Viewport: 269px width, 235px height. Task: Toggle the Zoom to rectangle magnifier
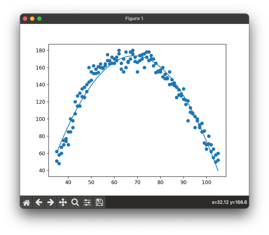(x=75, y=202)
